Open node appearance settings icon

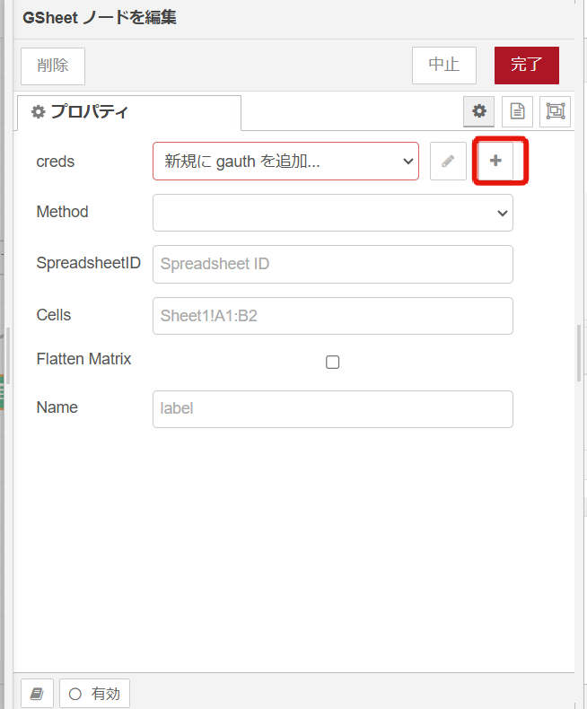(x=556, y=111)
